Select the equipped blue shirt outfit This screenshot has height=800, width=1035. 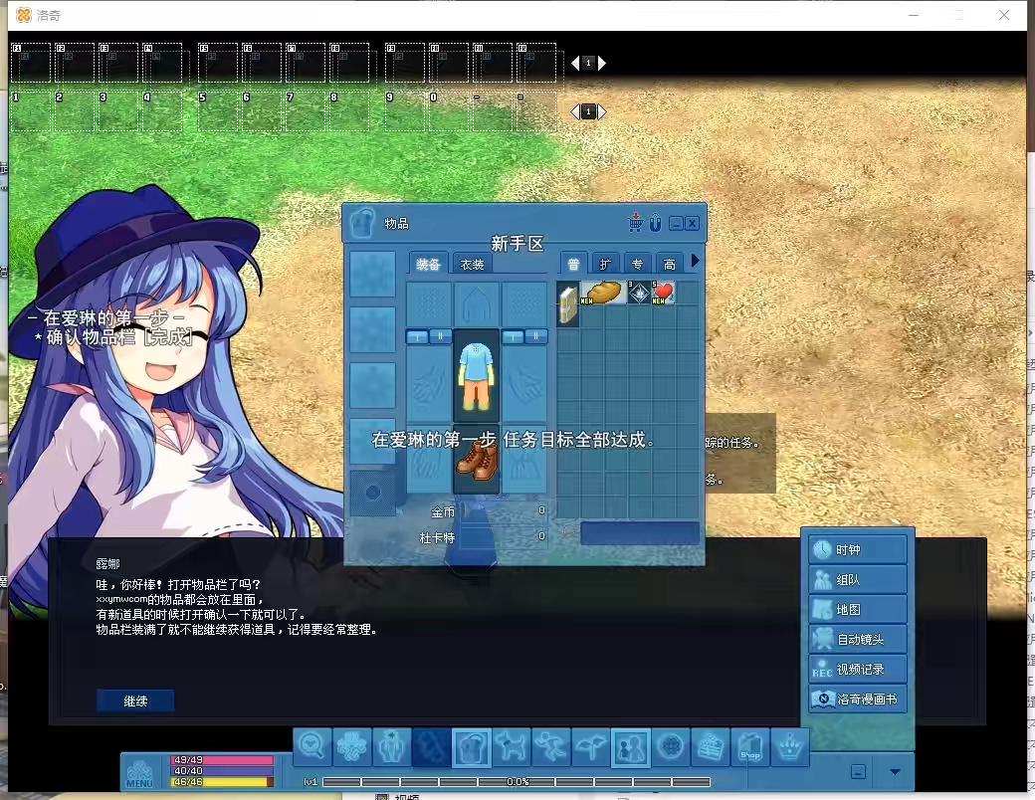point(476,376)
